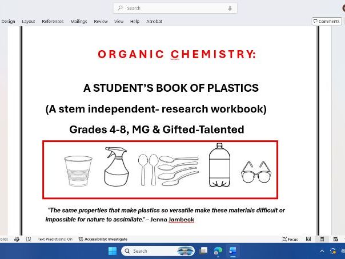Open Accessibility: Investigate checker

[x=103, y=239]
